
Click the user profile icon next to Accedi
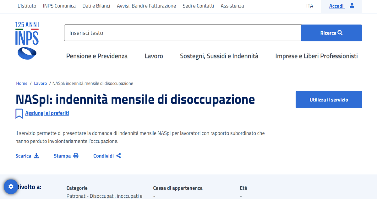point(352,6)
